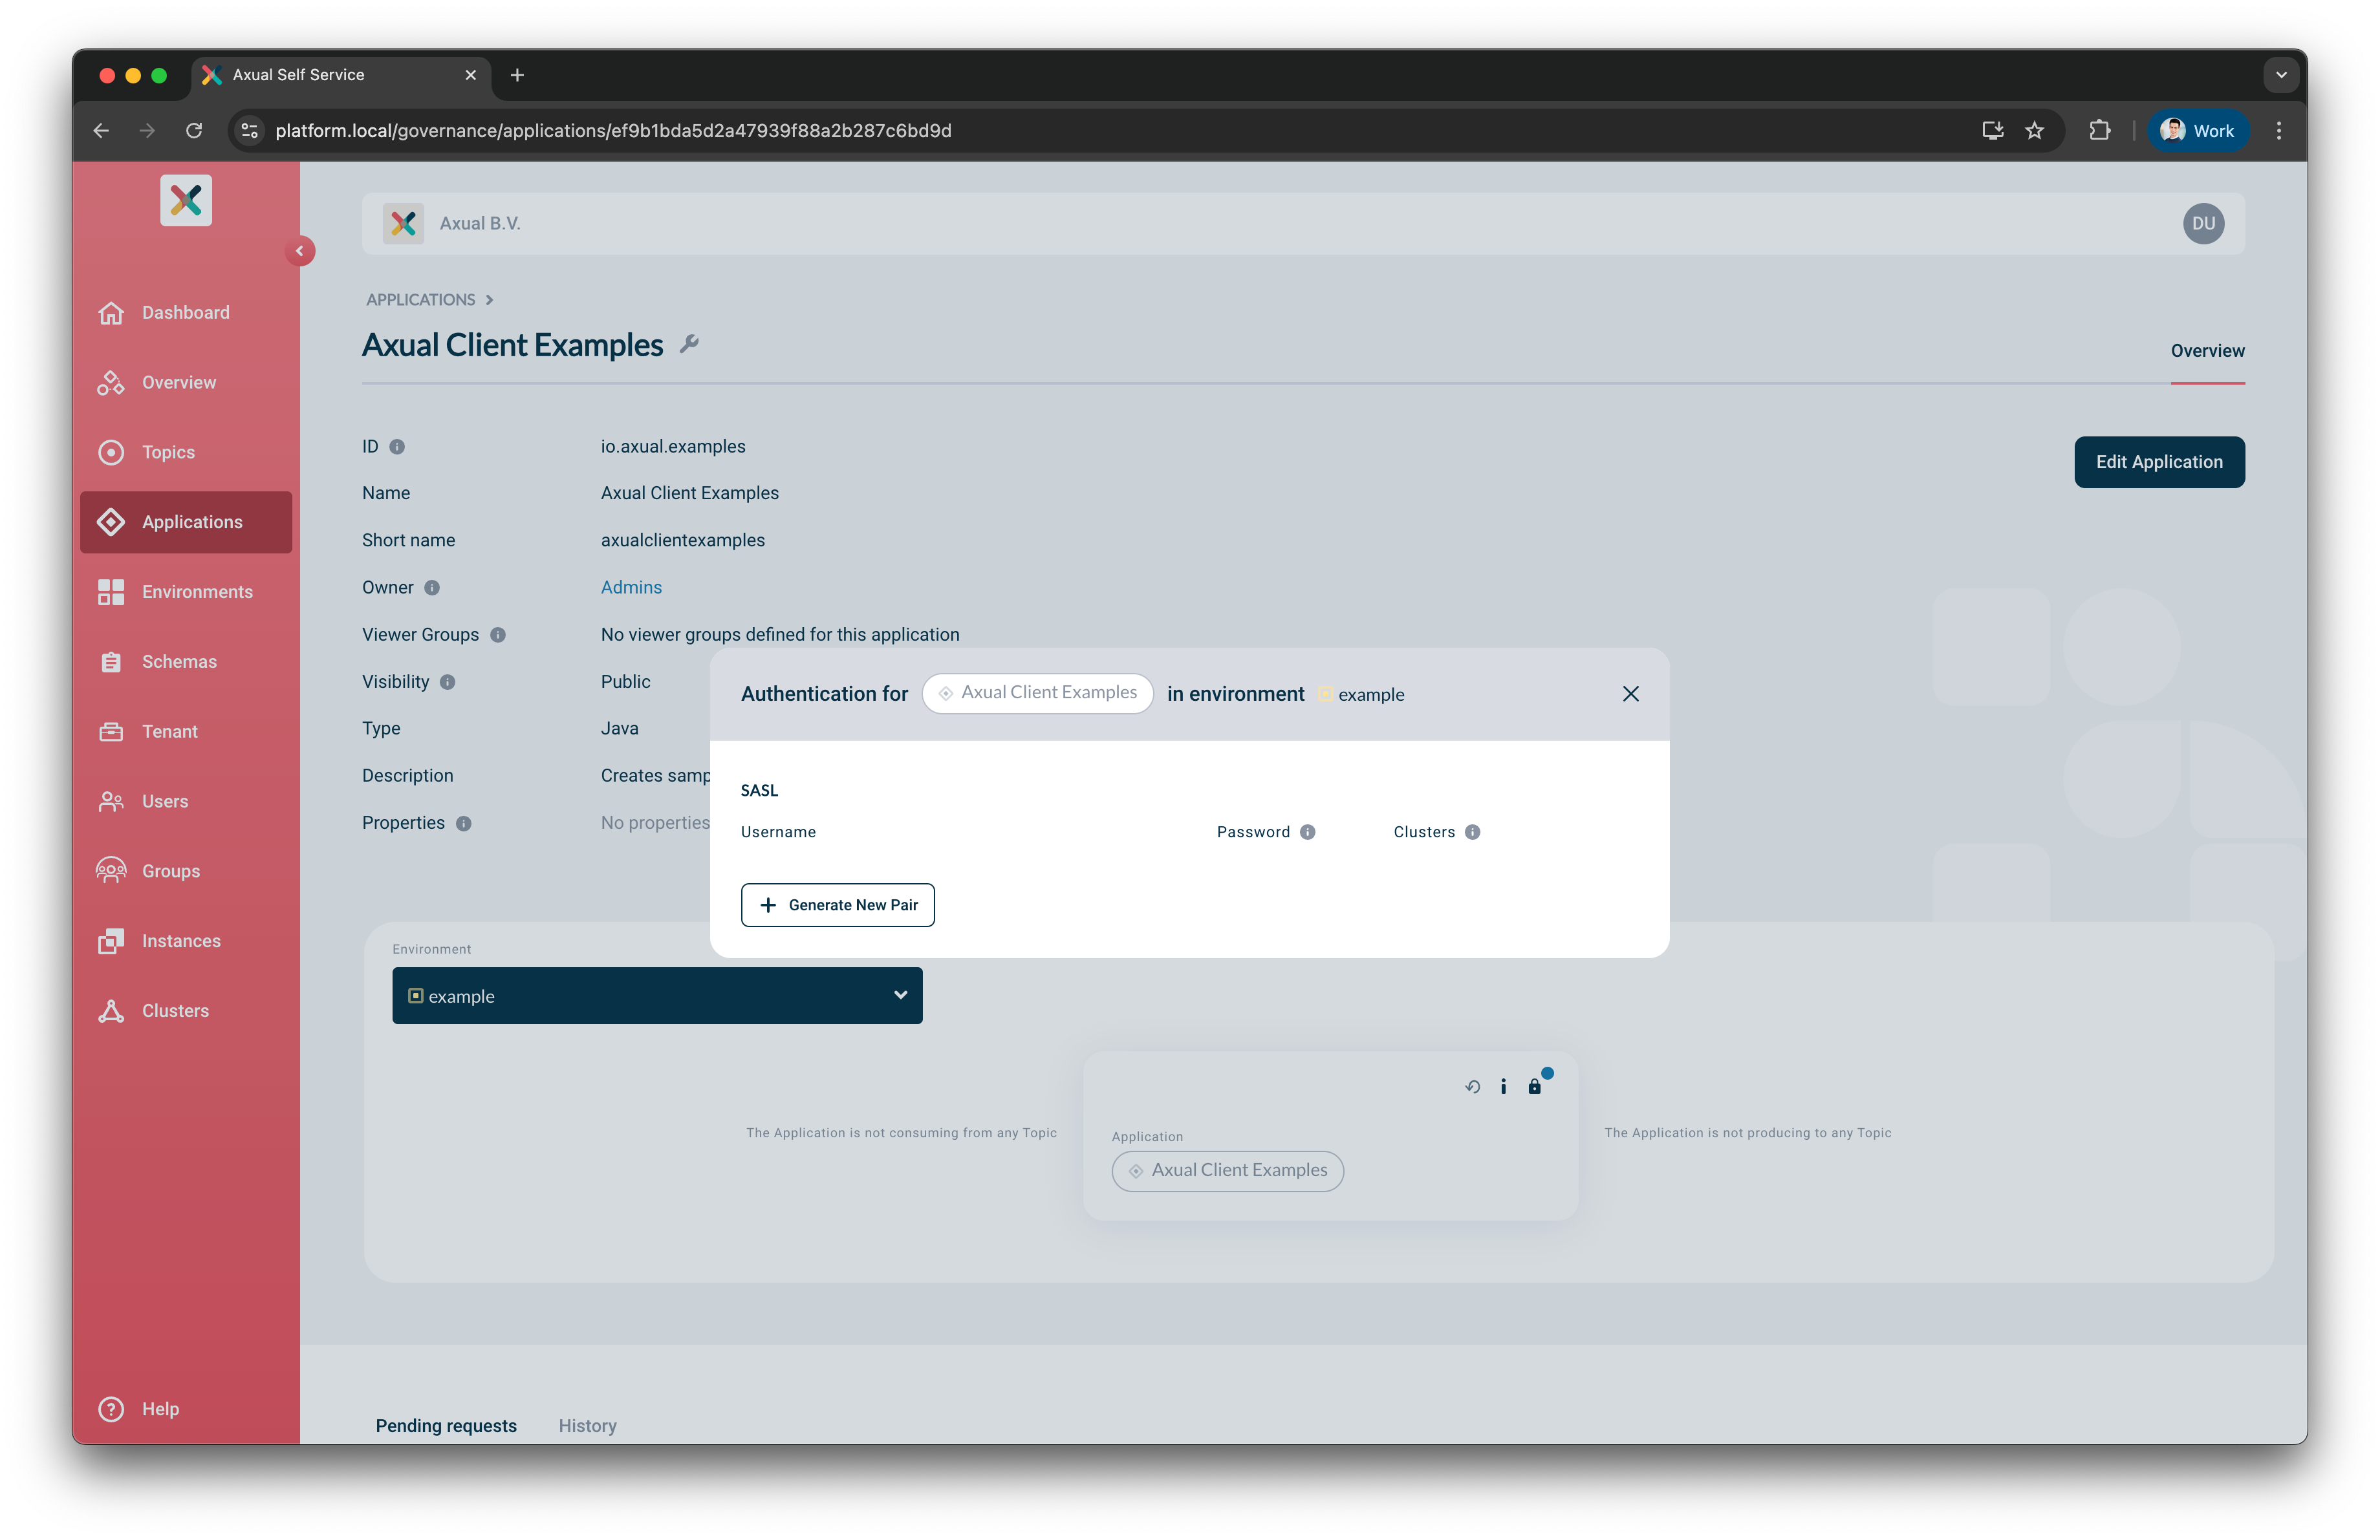Click the reset icon on the application card
The height and width of the screenshot is (1540, 2380).
(1471, 1086)
